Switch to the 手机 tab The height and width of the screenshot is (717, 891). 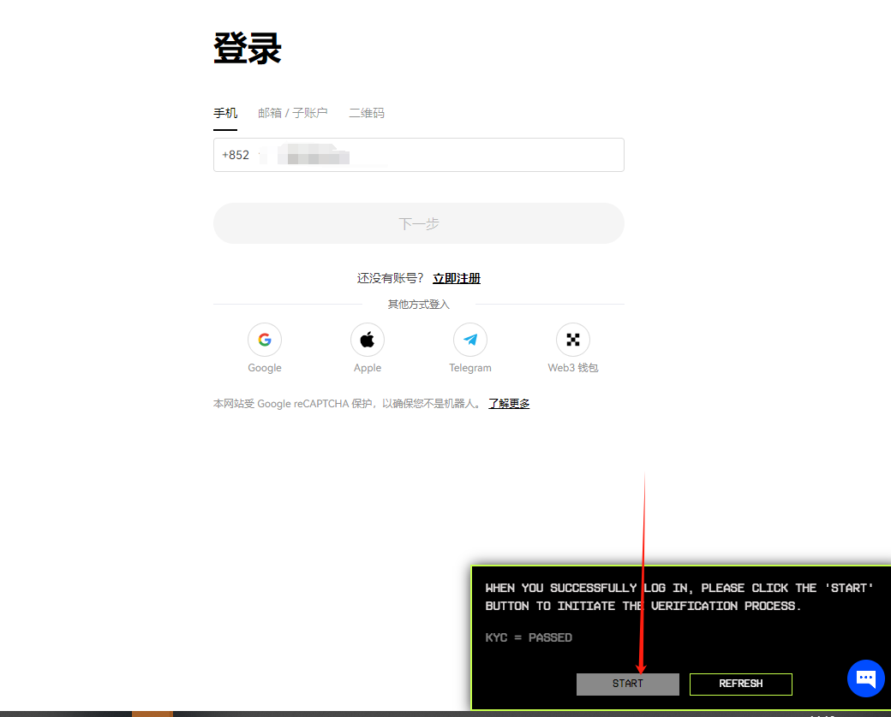pyautogui.click(x=225, y=113)
